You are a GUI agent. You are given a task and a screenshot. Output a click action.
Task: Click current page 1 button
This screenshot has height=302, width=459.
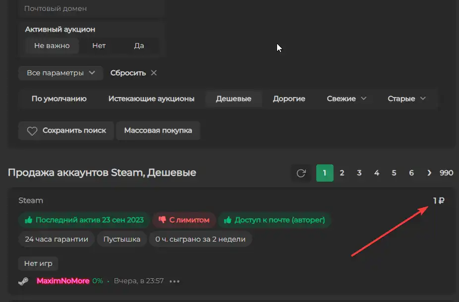325,173
